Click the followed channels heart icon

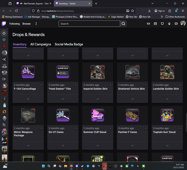pos(4,40)
